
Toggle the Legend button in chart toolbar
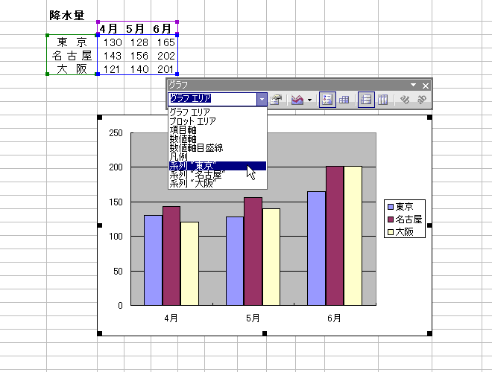tap(327, 100)
